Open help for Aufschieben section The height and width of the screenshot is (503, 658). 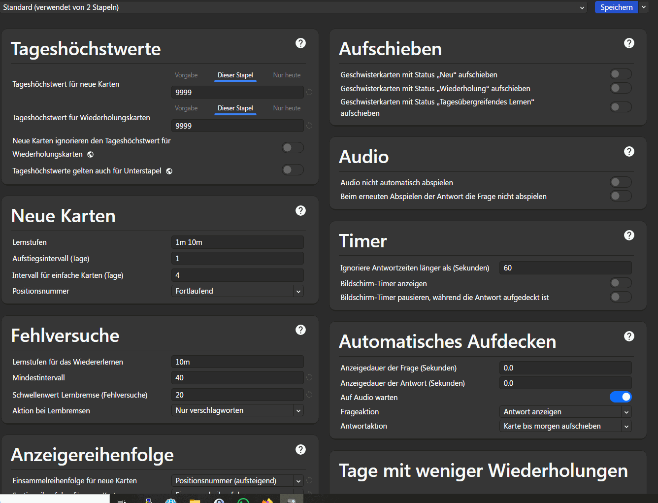coord(629,43)
